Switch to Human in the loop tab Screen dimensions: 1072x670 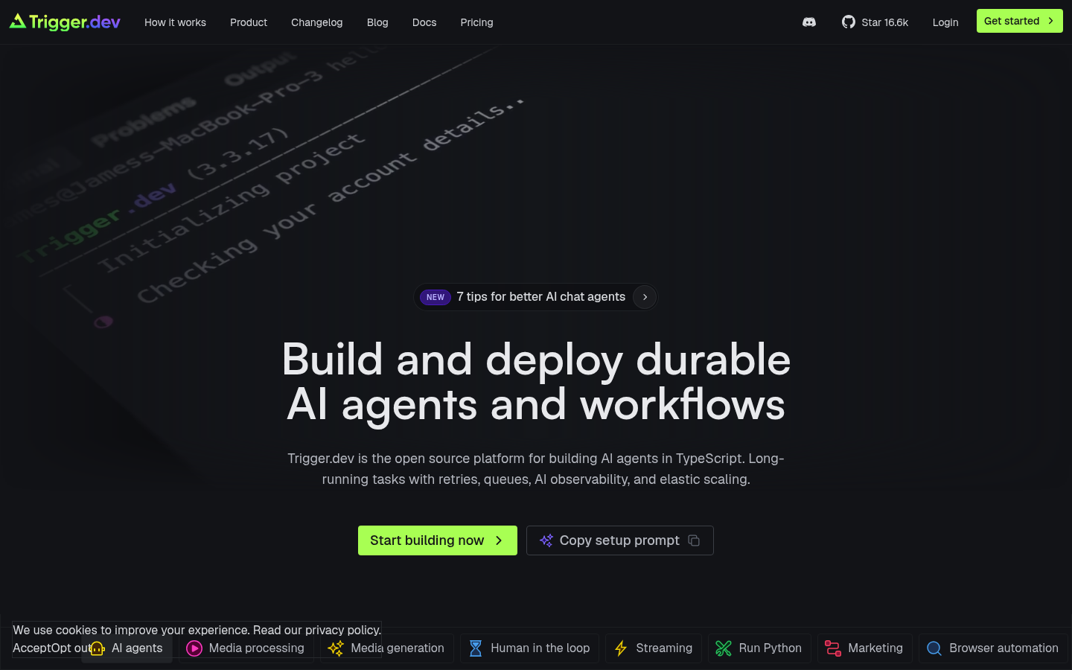[x=529, y=648]
